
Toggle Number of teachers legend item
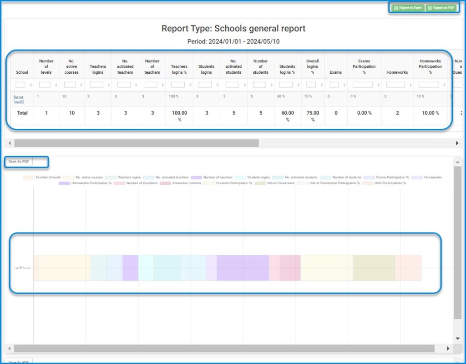(x=212, y=177)
